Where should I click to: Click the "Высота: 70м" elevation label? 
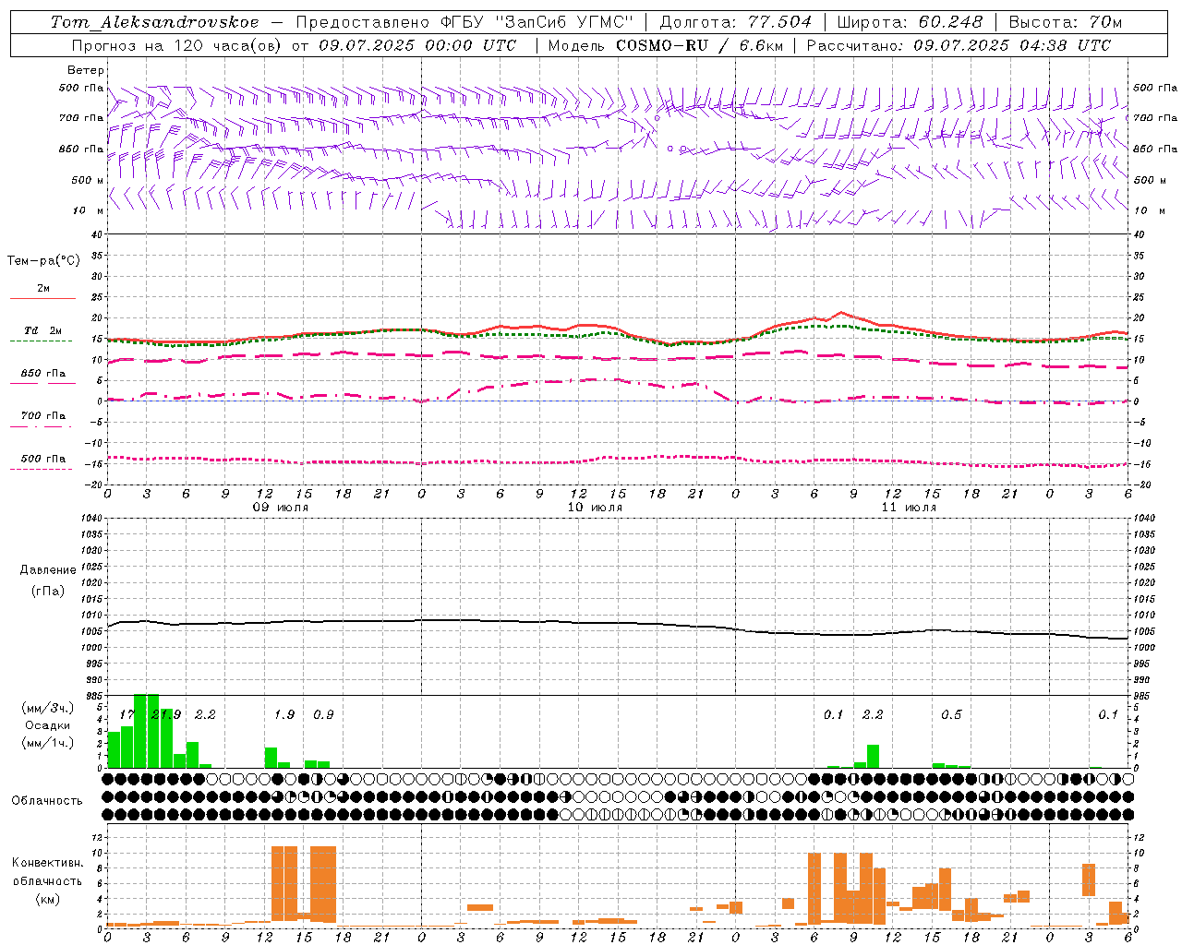click(x=1066, y=22)
